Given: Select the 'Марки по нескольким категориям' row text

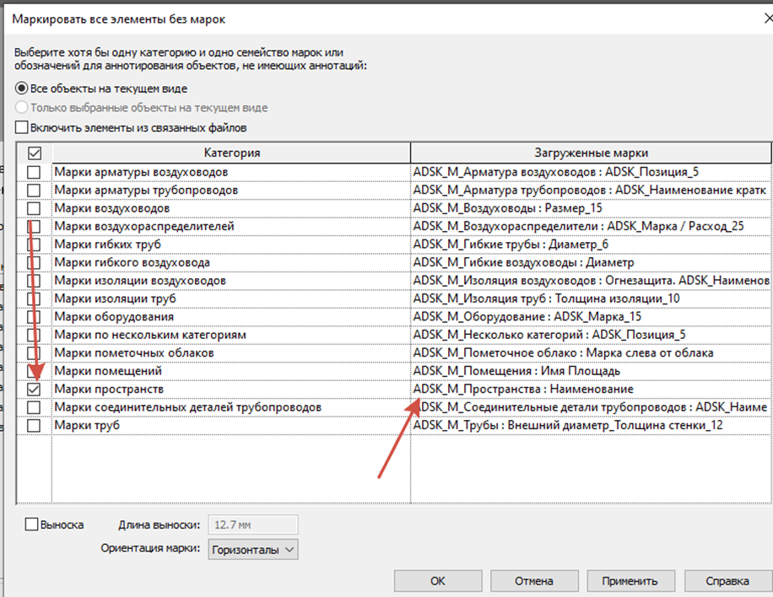Looking at the screenshot, I should (x=150, y=335).
